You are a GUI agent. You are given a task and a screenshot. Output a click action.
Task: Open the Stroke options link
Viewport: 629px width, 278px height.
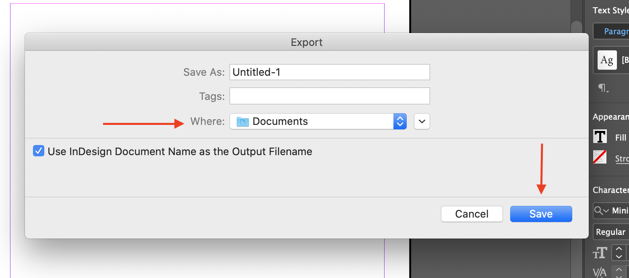tap(622, 159)
